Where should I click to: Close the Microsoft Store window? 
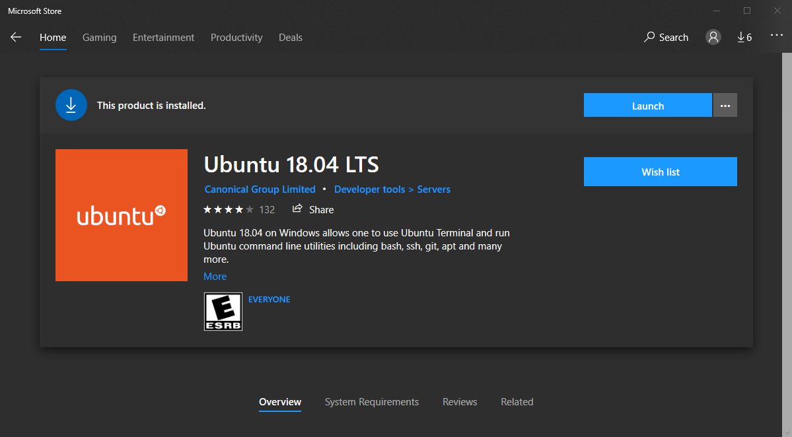(777, 11)
